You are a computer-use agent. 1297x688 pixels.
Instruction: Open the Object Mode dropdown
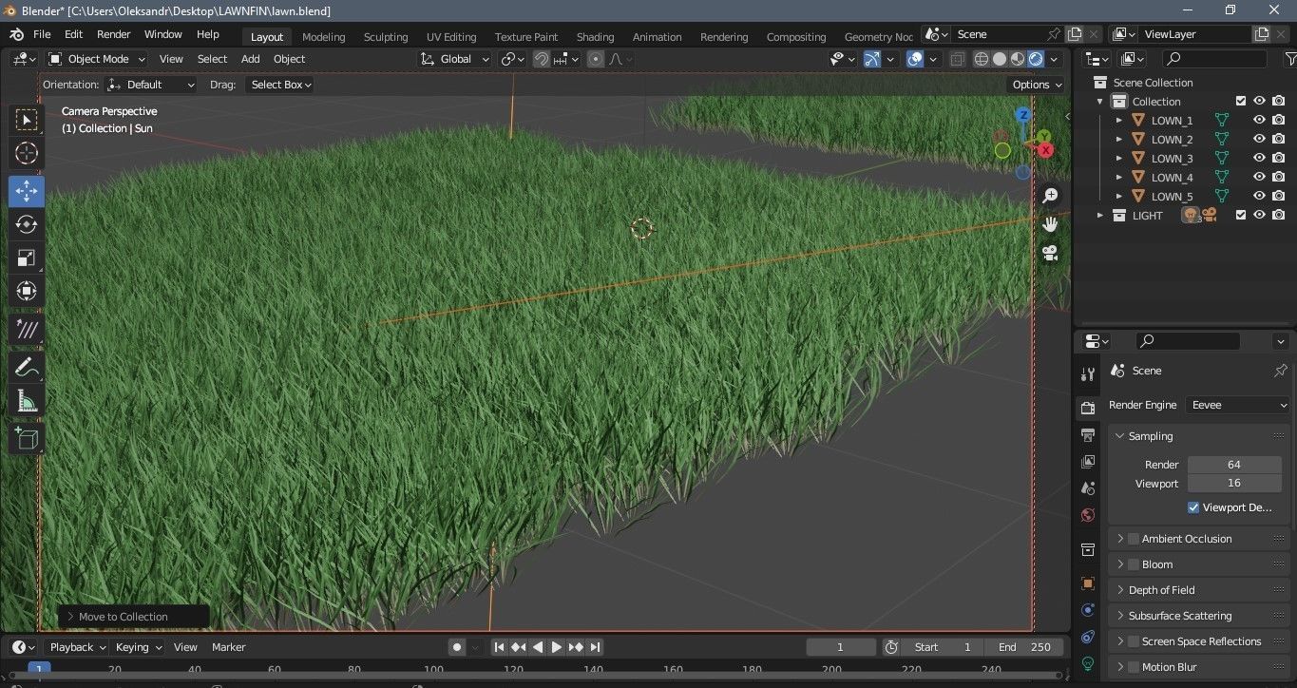[x=98, y=59]
